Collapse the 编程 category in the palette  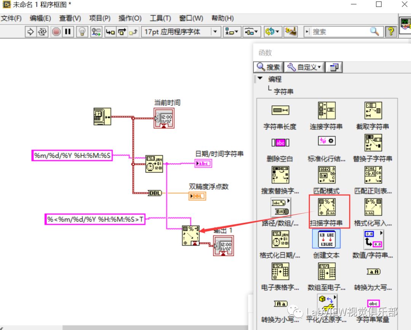tap(260, 79)
